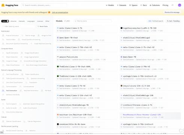Click the Text2Text Generation icon
184x135 pixels.
(21, 90)
